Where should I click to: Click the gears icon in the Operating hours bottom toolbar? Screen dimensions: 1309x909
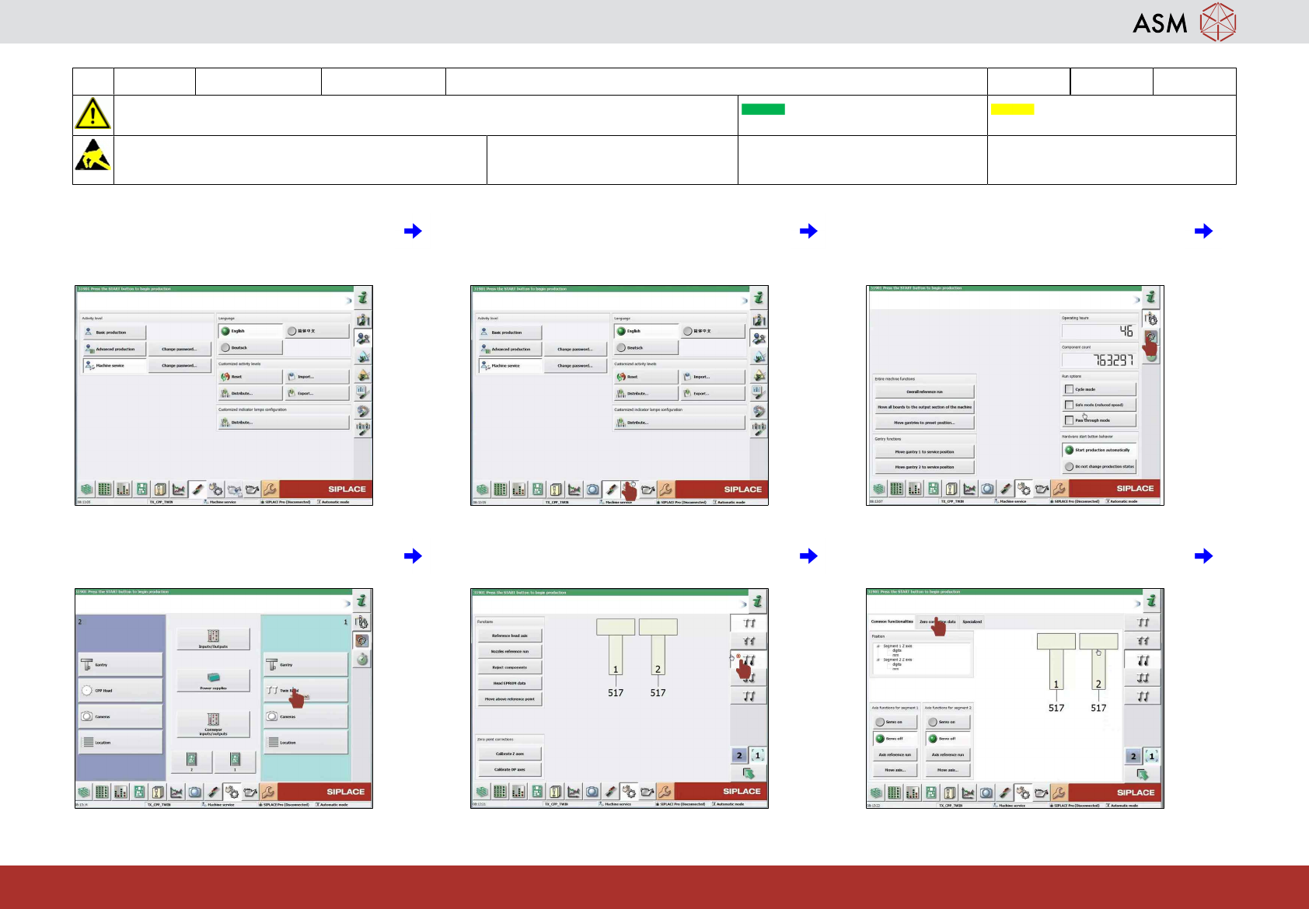click(x=1024, y=489)
